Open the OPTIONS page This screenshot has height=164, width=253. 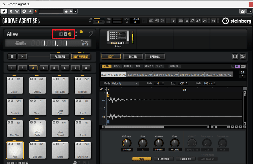[x=155, y=57]
